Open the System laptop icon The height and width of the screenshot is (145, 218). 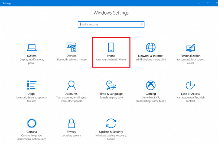pyautogui.click(x=32, y=48)
